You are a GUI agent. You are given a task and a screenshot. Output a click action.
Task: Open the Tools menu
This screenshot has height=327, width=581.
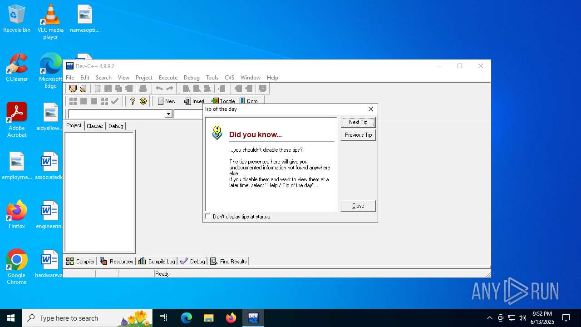(x=212, y=78)
